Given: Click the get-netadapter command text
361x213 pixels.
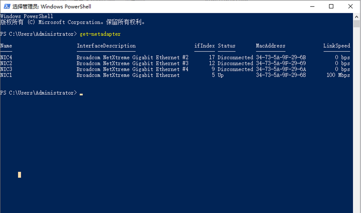Looking at the screenshot, I should coord(100,34).
